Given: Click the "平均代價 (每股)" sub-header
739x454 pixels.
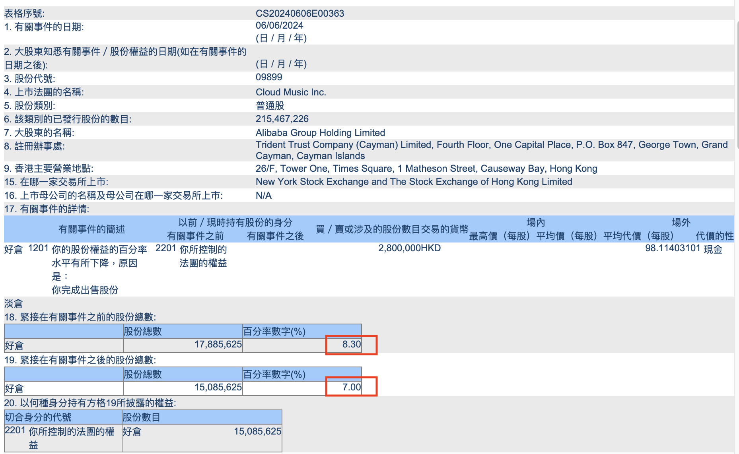Looking at the screenshot, I should click(x=639, y=236).
